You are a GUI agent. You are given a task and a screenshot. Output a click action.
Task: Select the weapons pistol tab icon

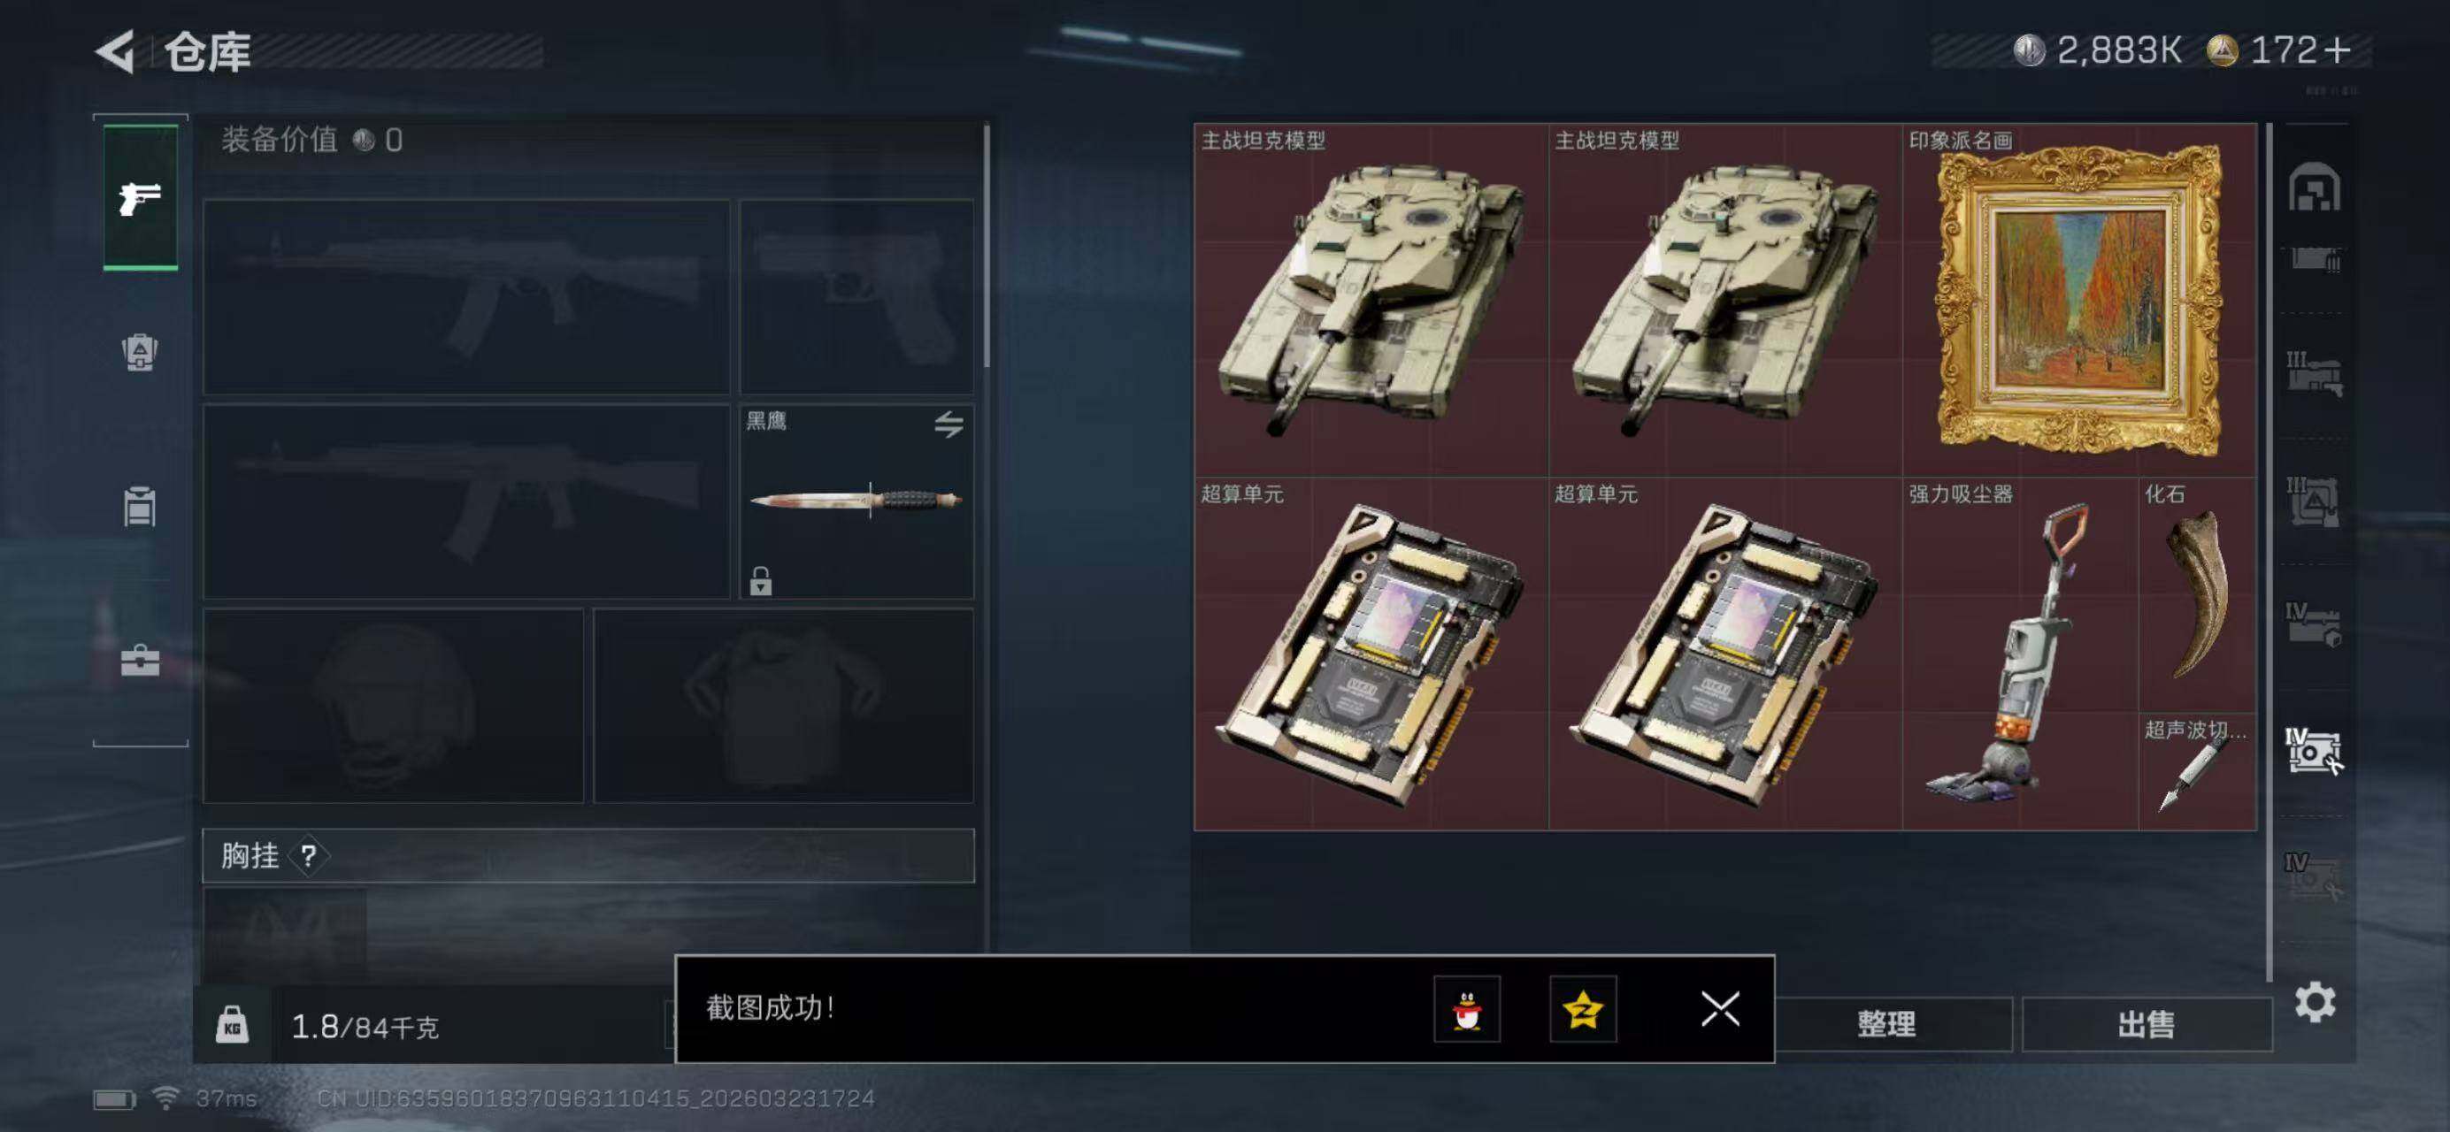[140, 198]
